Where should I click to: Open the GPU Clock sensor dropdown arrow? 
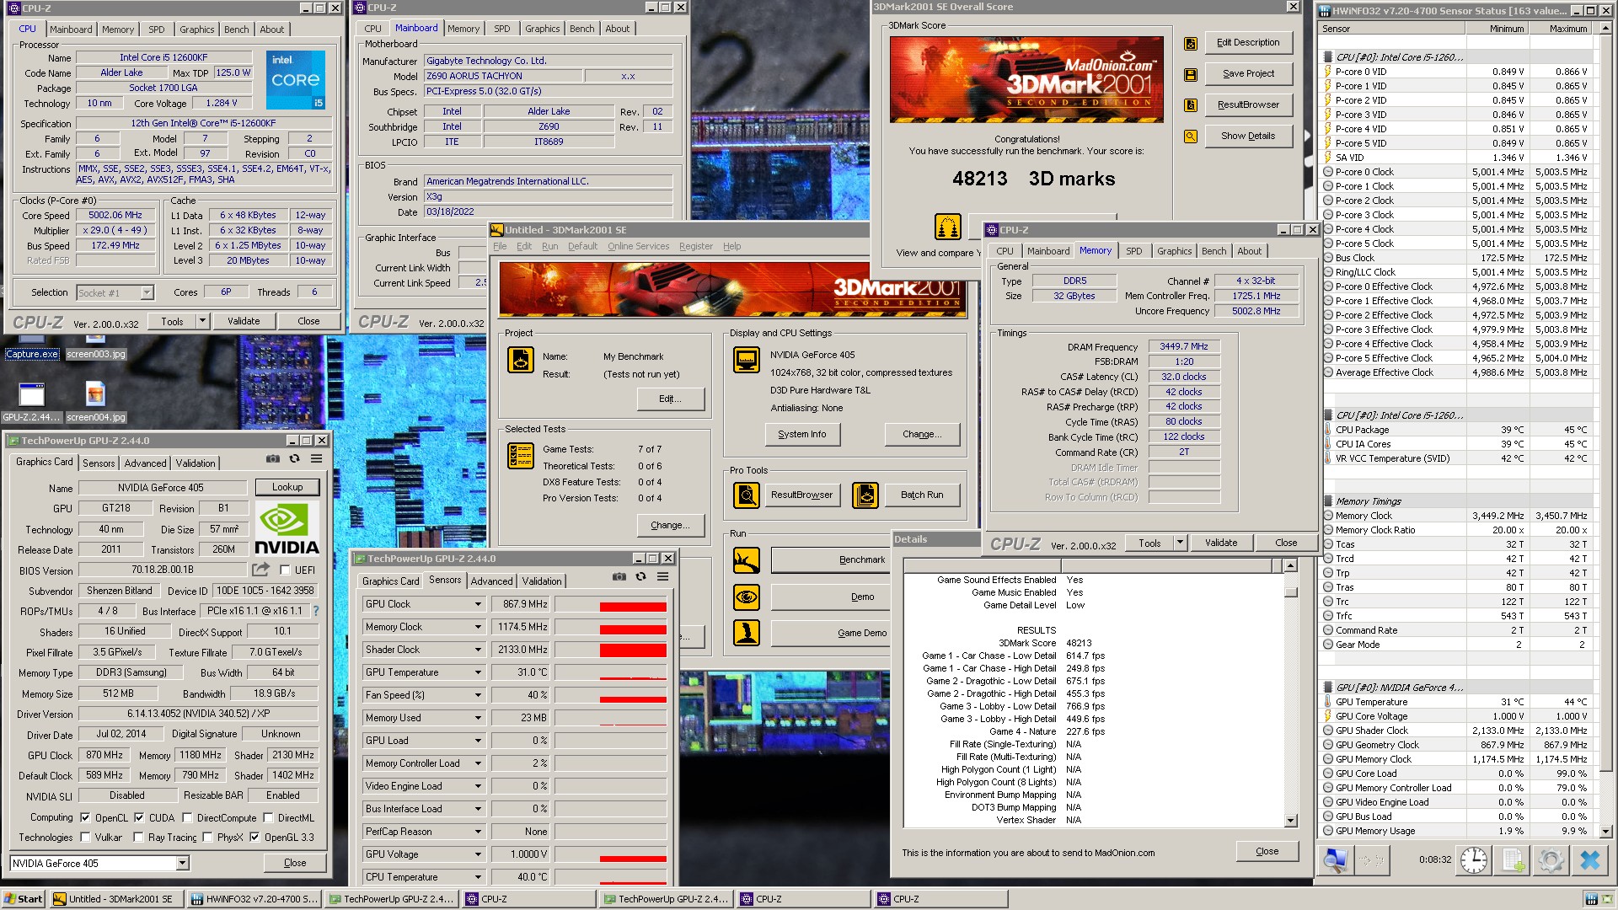click(x=478, y=604)
